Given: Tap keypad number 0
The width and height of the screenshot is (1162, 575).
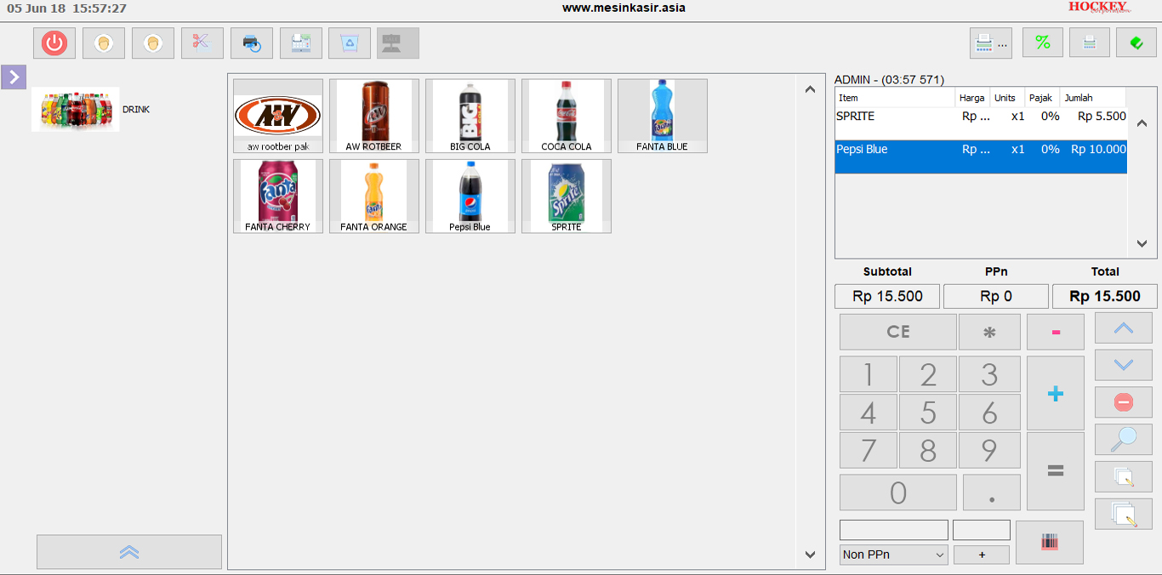Looking at the screenshot, I should [898, 492].
